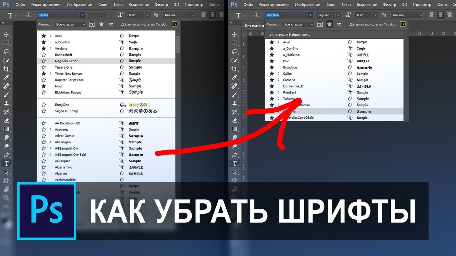Select the Brush tool in right window
Image resolution: width=456 pixels, height=256 pixels.
click(234, 95)
